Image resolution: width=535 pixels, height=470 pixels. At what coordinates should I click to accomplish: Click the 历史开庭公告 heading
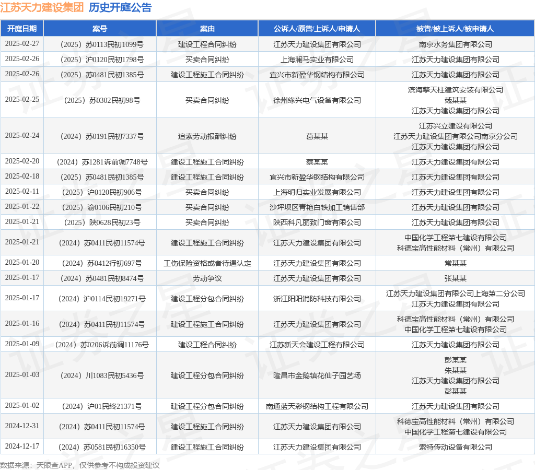click(x=120, y=7)
